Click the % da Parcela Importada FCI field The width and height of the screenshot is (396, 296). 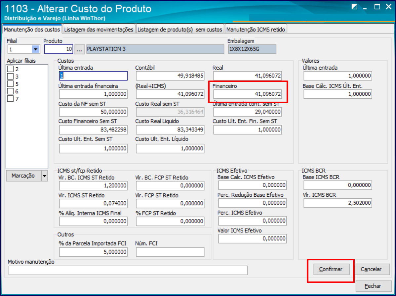coord(93,252)
